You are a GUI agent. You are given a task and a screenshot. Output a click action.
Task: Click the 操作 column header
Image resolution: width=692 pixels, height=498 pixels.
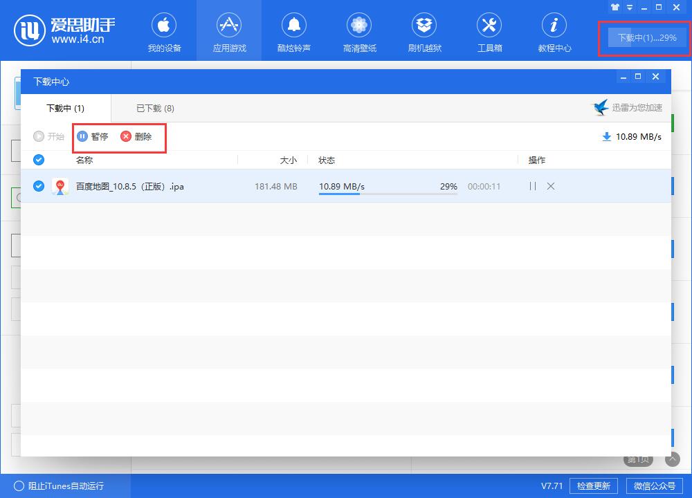click(537, 160)
